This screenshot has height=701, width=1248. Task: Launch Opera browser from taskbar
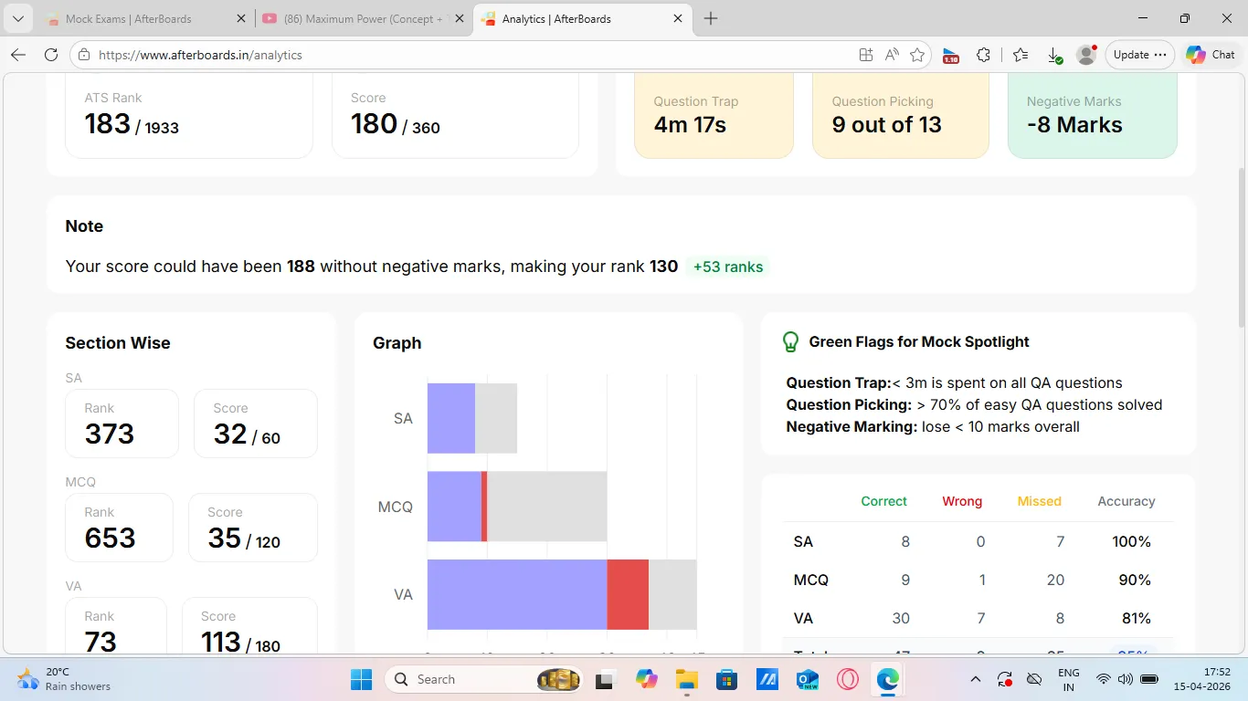(848, 679)
